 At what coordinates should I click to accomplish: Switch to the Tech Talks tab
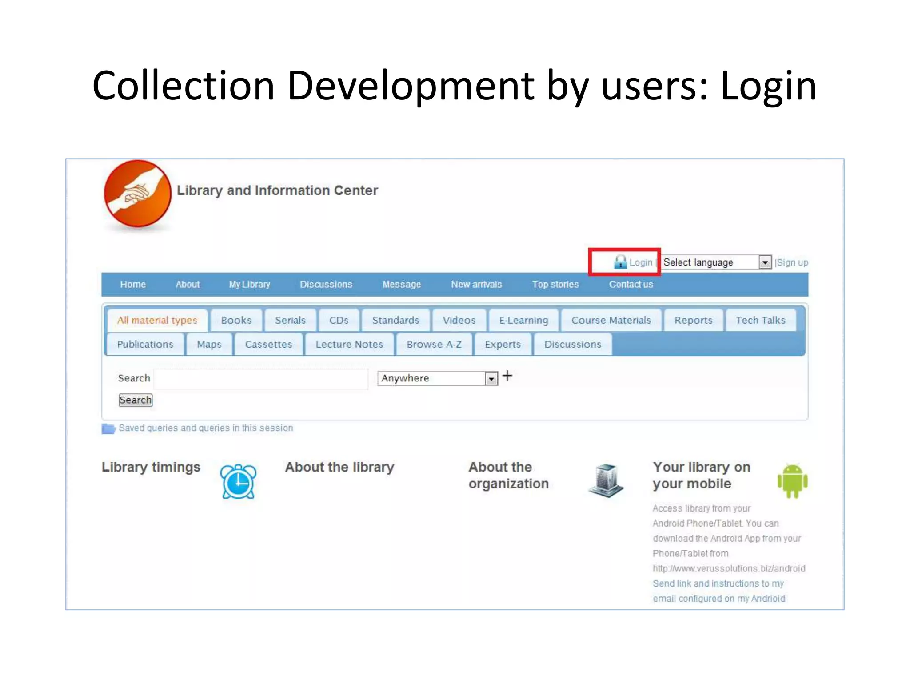pyautogui.click(x=760, y=321)
